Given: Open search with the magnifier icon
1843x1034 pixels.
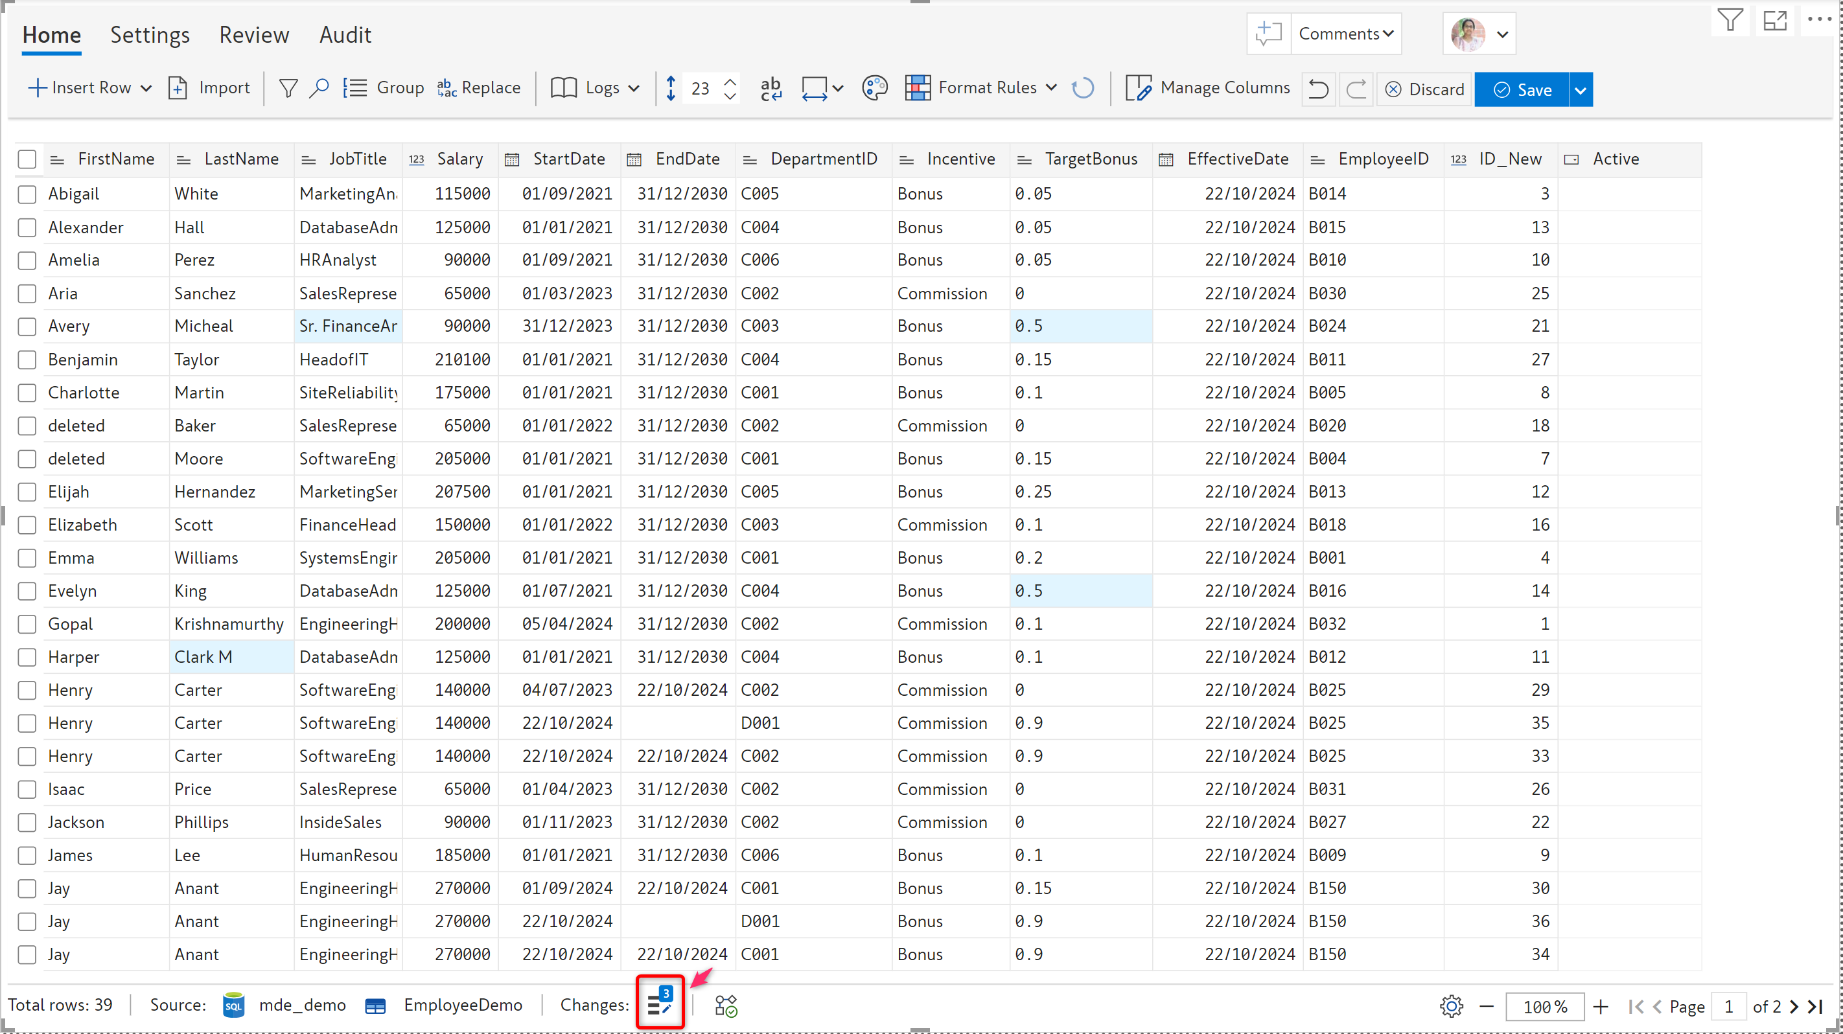Looking at the screenshot, I should point(319,88).
